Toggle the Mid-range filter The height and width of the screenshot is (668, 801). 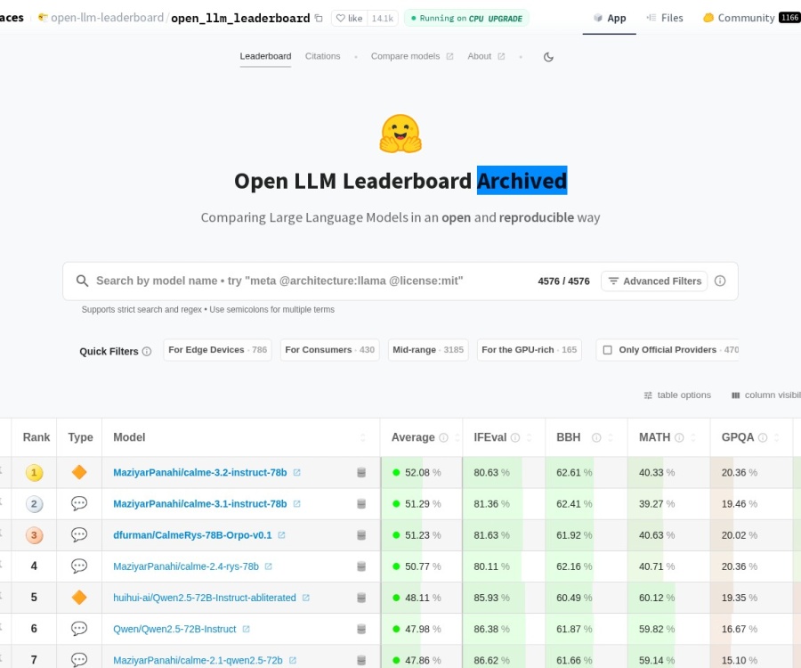point(428,350)
